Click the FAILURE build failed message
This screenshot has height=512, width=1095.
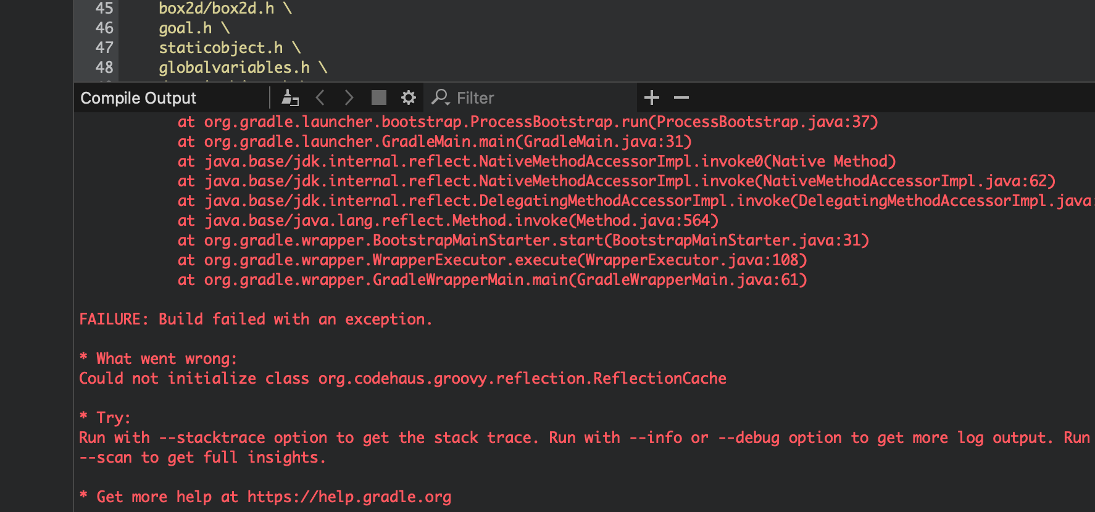(x=256, y=319)
